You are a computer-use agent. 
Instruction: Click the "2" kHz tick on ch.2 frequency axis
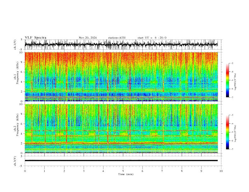(22, 143)
